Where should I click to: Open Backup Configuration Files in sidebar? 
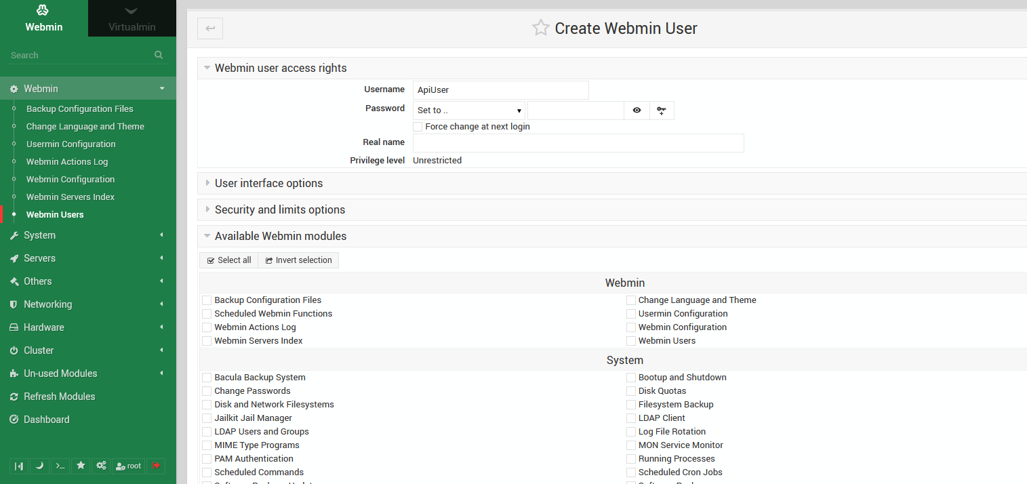(x=80, y=109)
